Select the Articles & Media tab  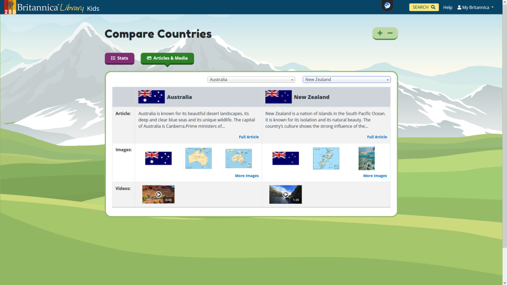point(167,58)
